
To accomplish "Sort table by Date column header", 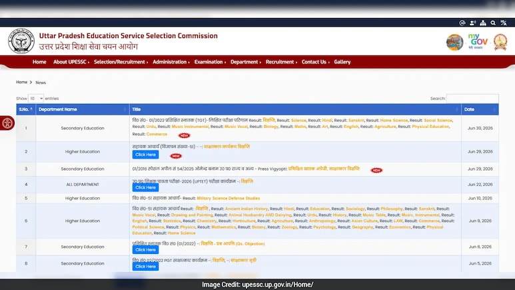I will pyautogui.click(x=480, y=109).
